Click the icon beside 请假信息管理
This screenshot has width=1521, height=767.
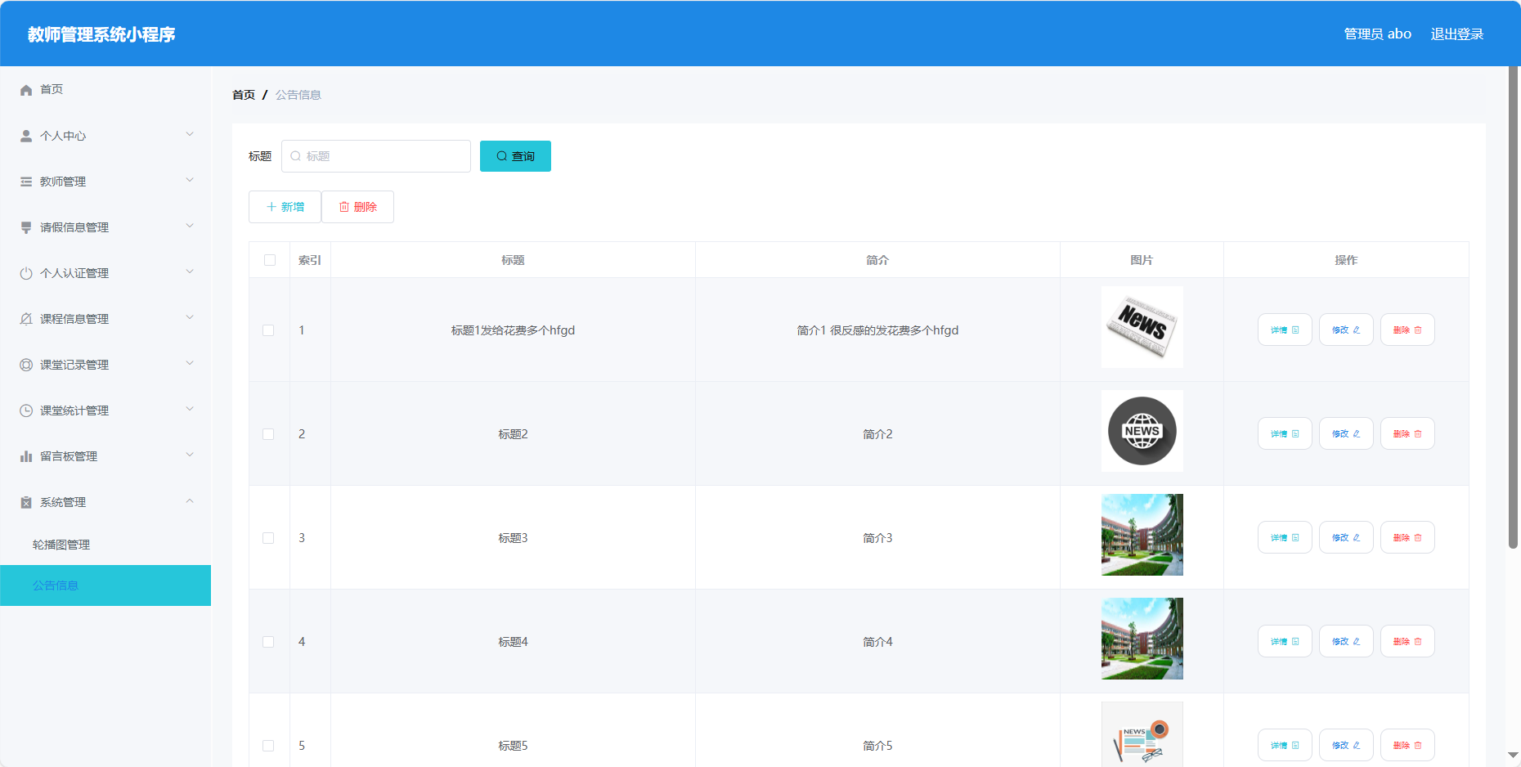pos(26,227)
